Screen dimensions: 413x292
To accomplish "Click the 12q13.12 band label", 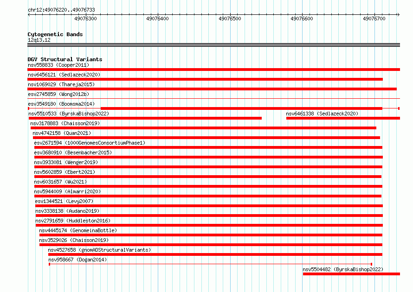I will (39, 40).
